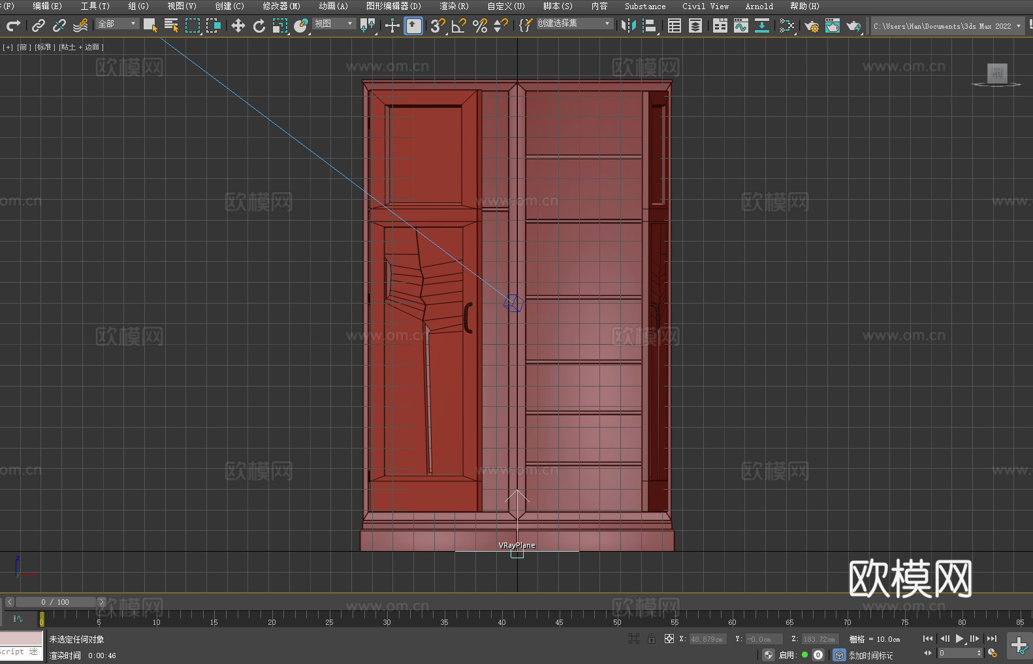Viewport: 1033px width, 664px height.
Task: Click the 添加时间标记 time tag button
Action: (870, 655)
